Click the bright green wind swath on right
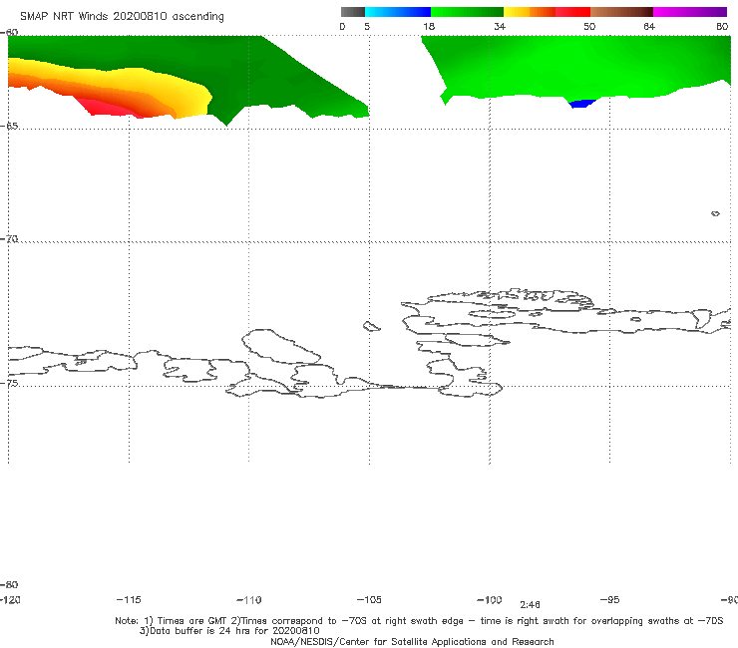 coord(574,66)
